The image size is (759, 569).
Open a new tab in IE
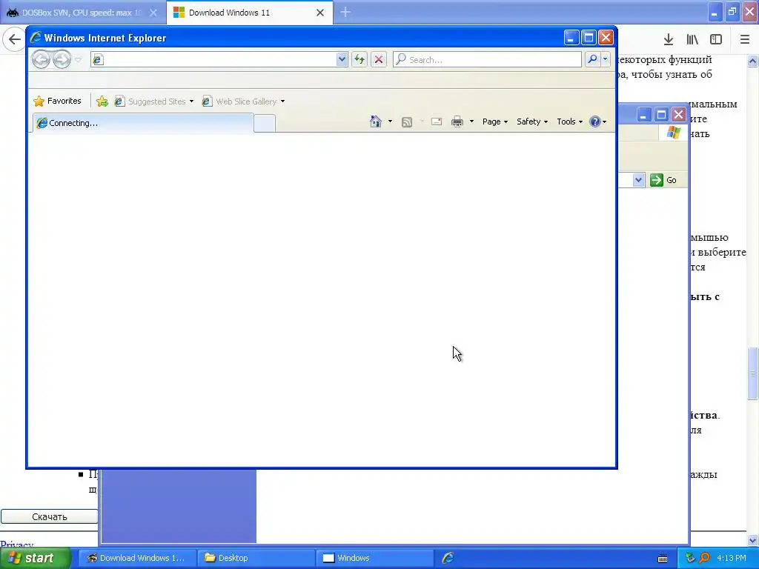tap(265, 124)
